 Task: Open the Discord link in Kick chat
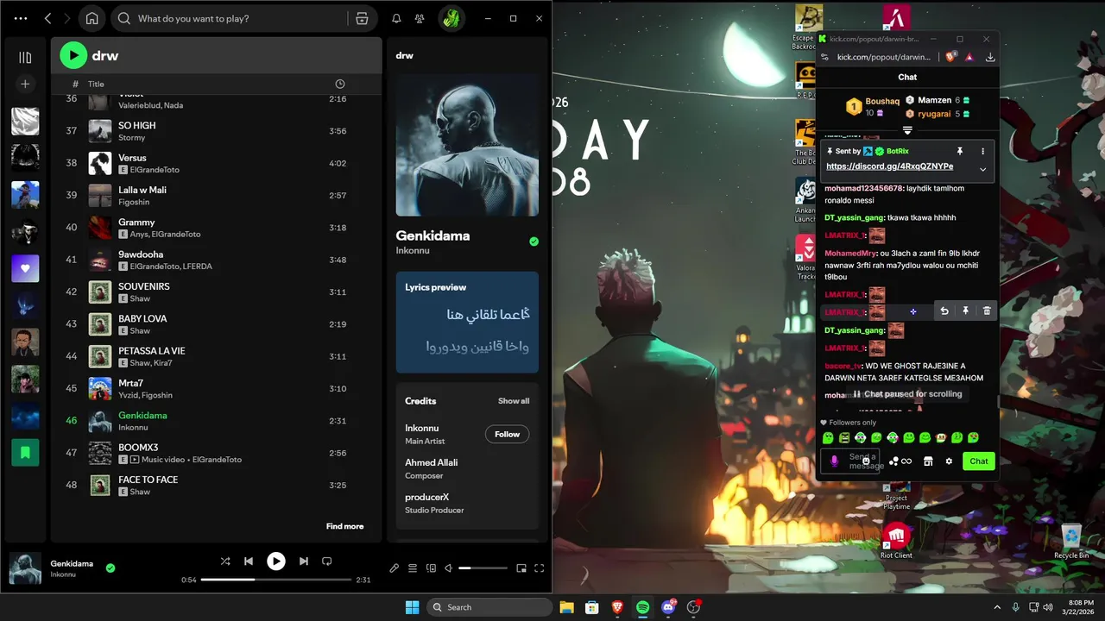pyautogui.click(x=889, y=166)
